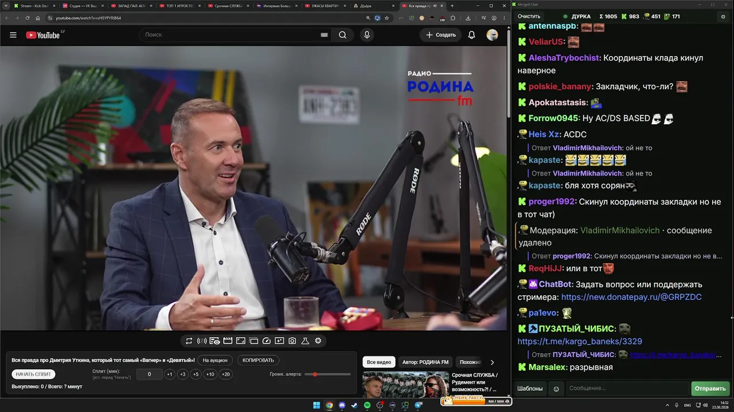The width and height of the screenshot is (734, 412).
Task: Toggle the loop icon in the player toolbar
Action: 189,341
